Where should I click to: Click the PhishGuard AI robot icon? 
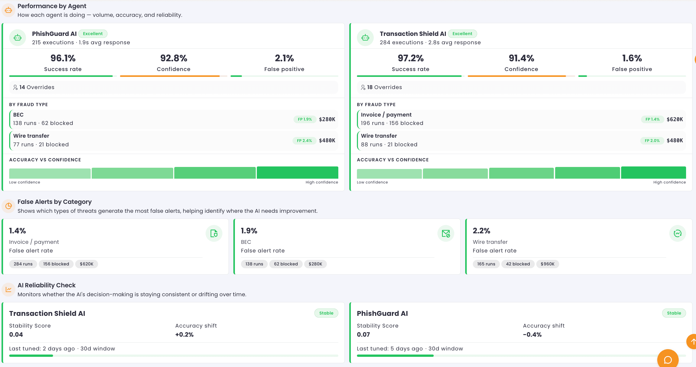17,37
